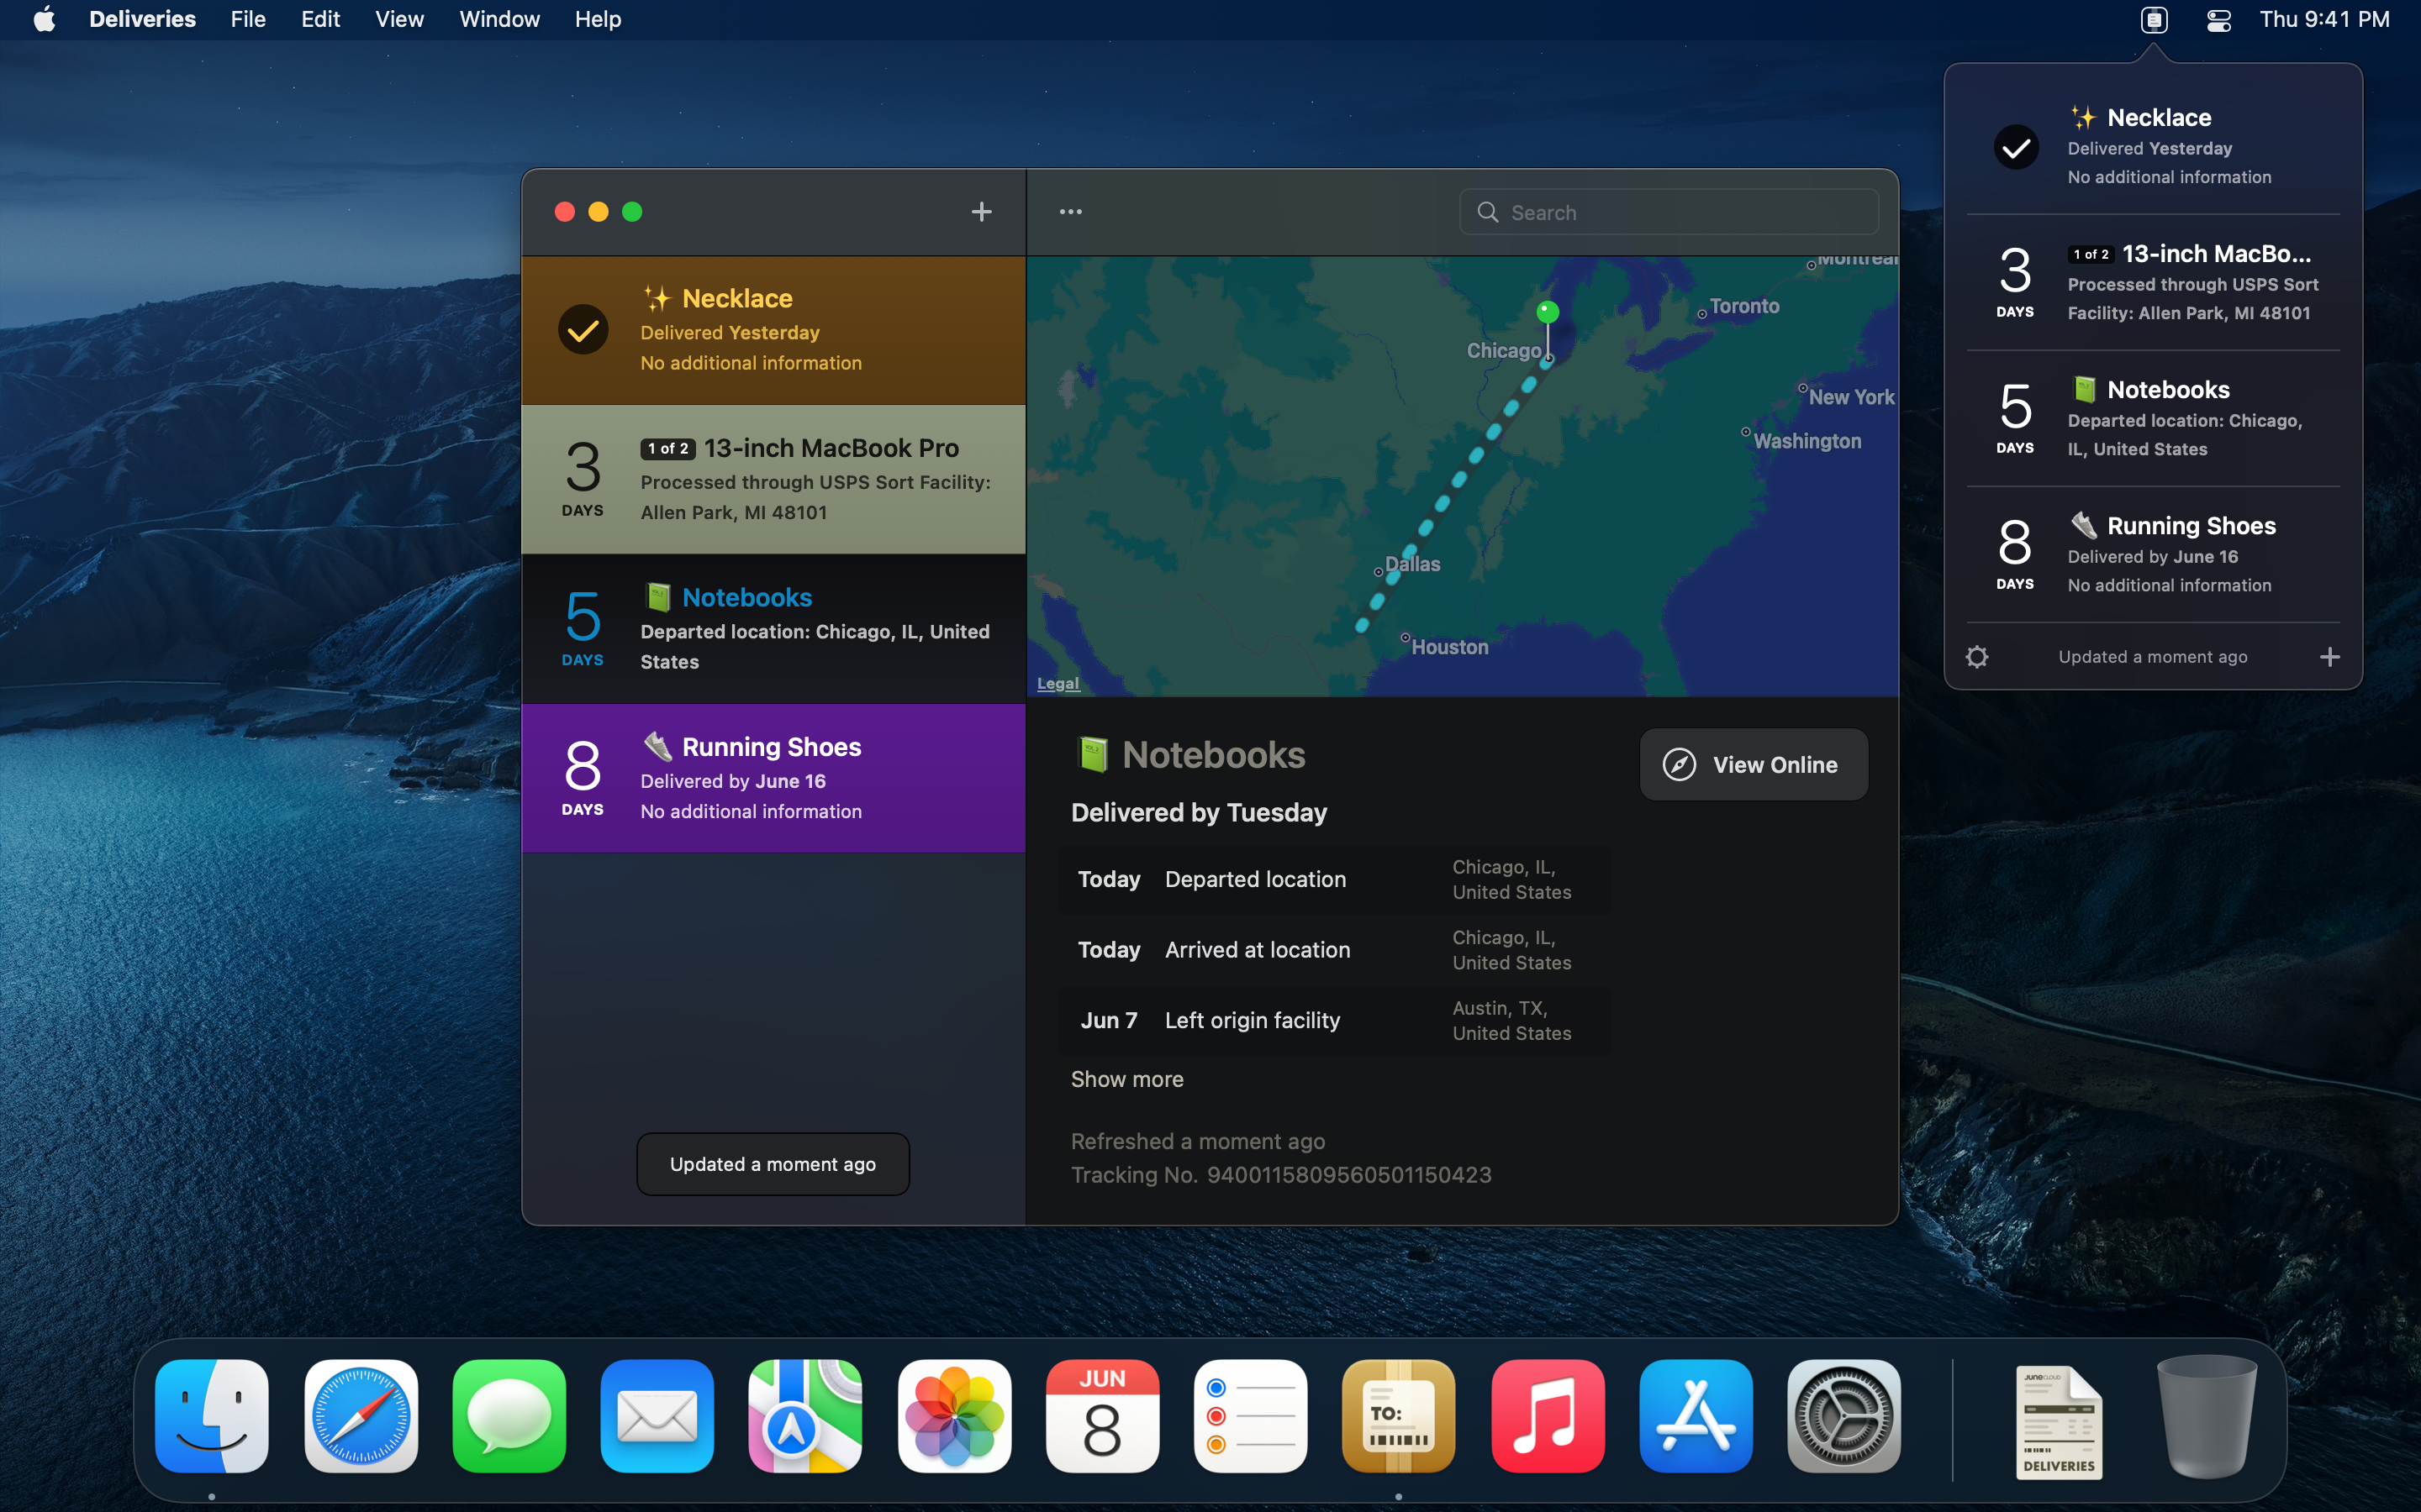Click the 1 of 2 badge on MacBook Pro

tap(667, 449)
